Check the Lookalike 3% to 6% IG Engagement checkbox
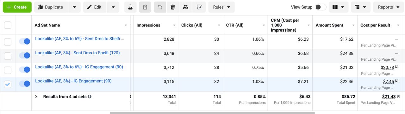The width and height of the screenshot is (405, 114). 8,70
